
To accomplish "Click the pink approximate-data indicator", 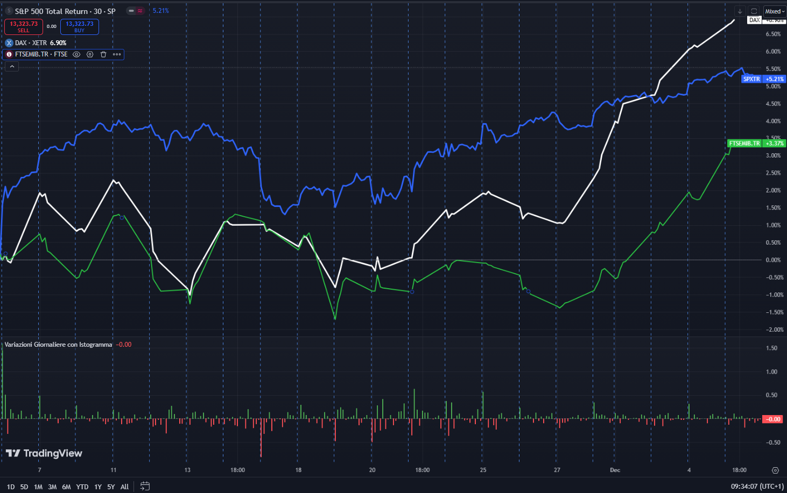I will click(x=140, y=11).
